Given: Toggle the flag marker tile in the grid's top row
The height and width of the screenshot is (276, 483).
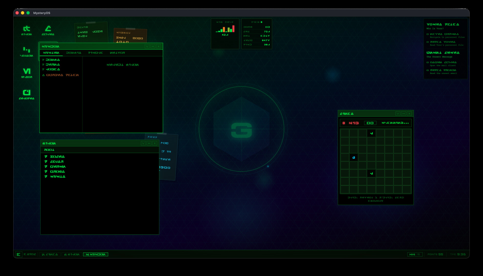Looking at the screenshot, I should pos(371,133).
